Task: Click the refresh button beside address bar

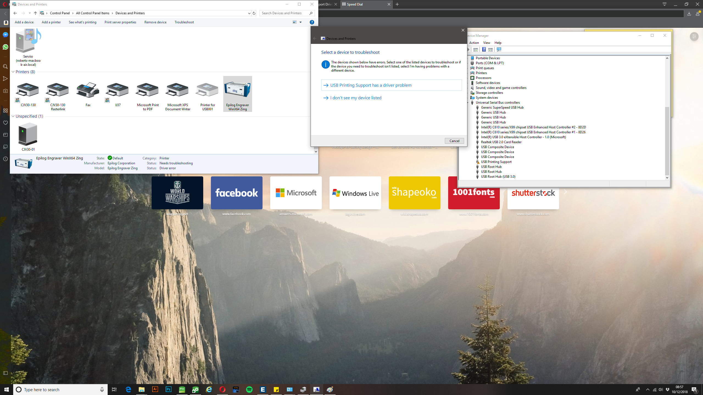Action: coord(254,13)
